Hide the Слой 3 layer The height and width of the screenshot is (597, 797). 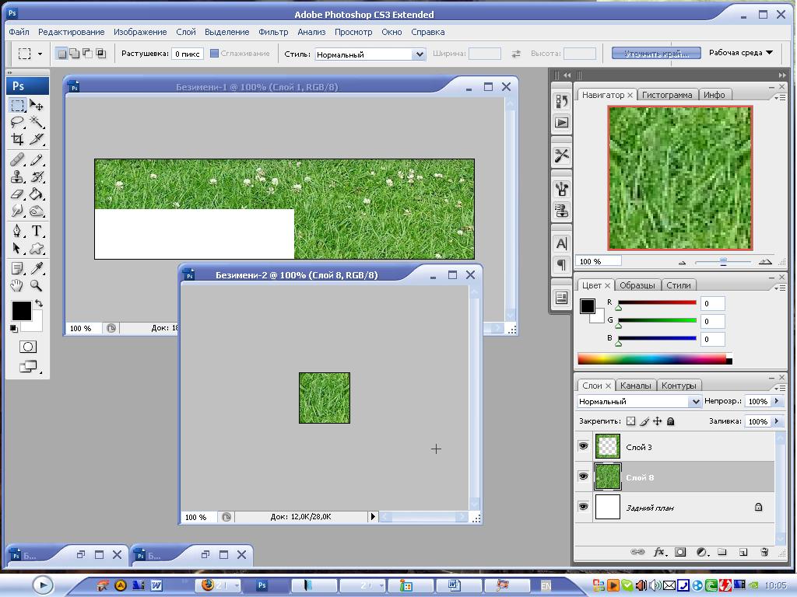(583, 446)
